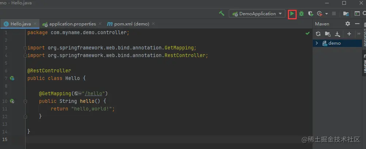Click the Spring bean gutter icon on line 7

(12, 78)
